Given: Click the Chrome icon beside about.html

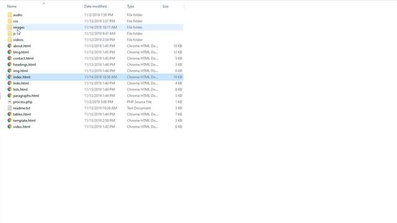Looking at the screenshot, I should pyautogui.click(x=10, y=46).
